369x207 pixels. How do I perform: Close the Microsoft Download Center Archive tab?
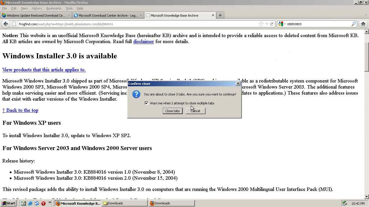coord(141,15)
